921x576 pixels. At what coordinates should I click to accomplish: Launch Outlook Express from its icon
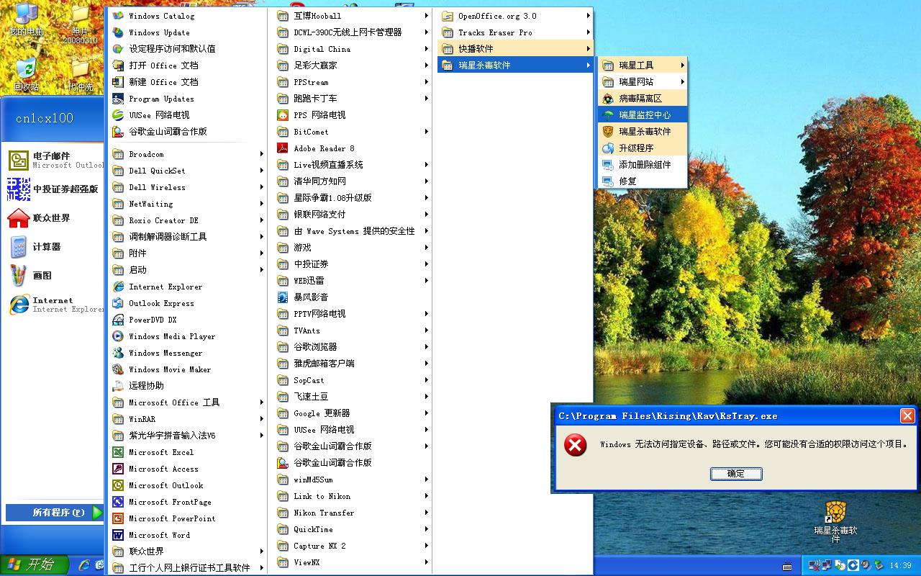click(118, 303)
